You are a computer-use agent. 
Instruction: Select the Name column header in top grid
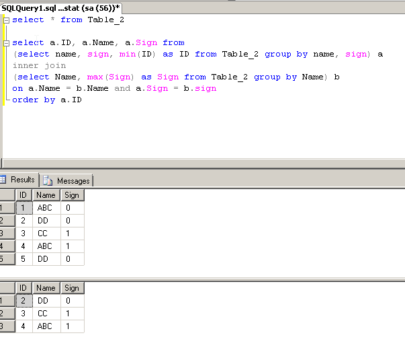click(x=46, y=195)
